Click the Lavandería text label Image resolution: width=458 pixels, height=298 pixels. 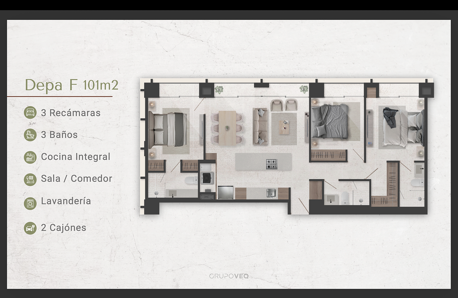[x=66, y=201]
